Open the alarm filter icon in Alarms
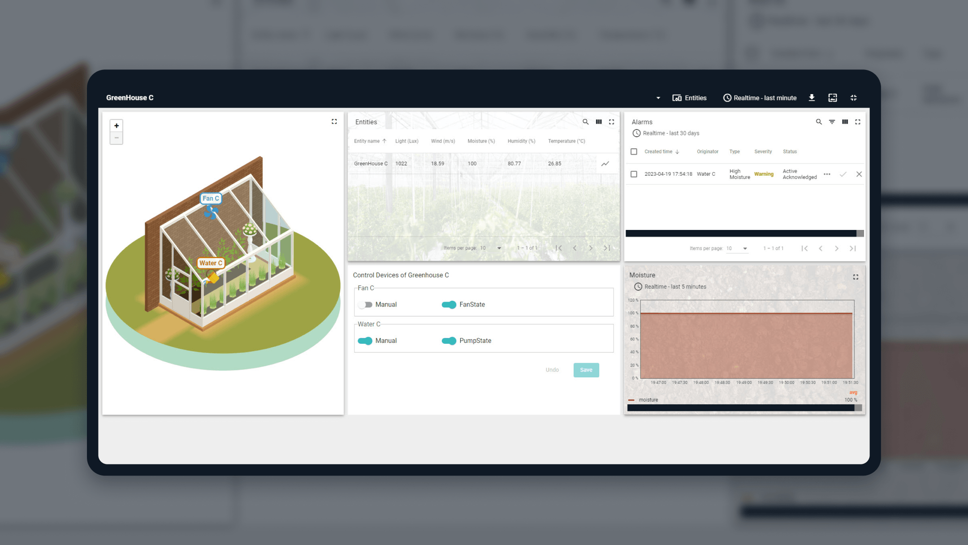 point(832,122)
